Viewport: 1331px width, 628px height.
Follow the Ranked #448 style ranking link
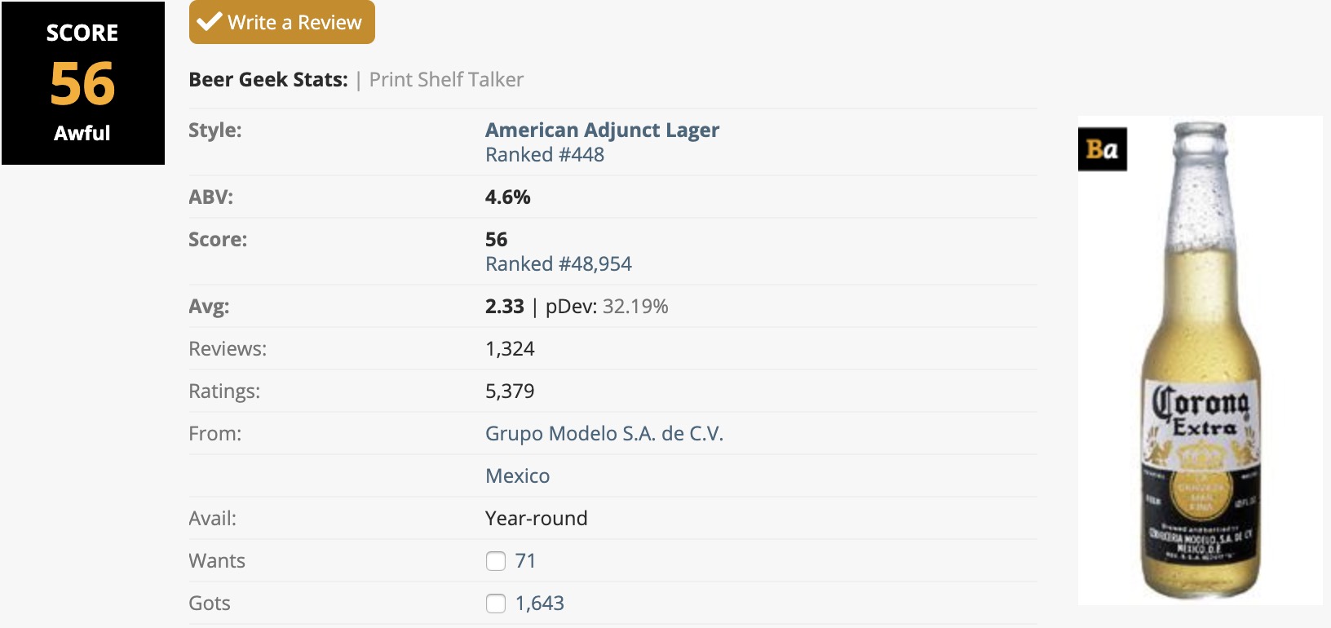544,155
